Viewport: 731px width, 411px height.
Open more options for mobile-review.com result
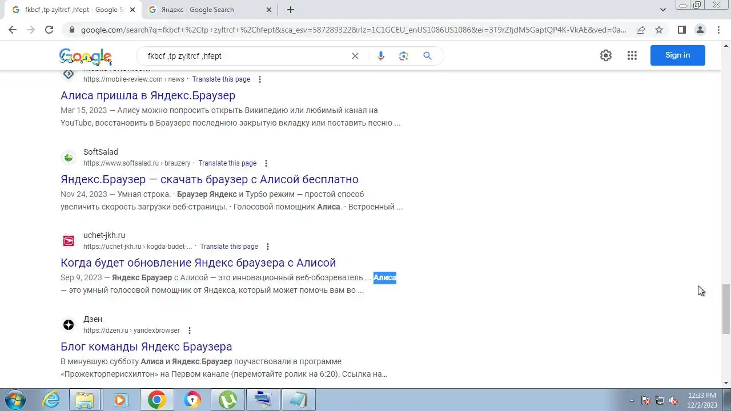point(260,79)
